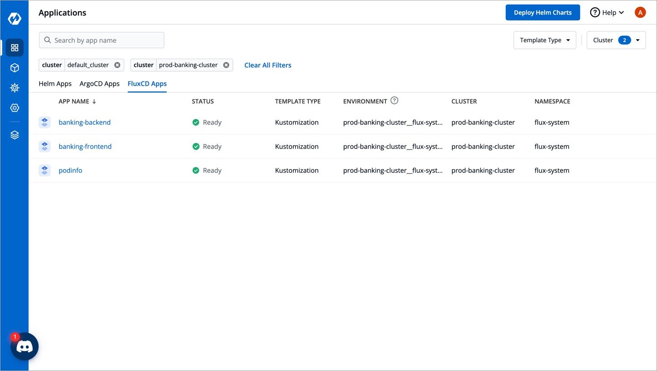The image size is (657, 371).
Task: Click flux-system namespace in banking-frontend row
Action: click(552, 146)
